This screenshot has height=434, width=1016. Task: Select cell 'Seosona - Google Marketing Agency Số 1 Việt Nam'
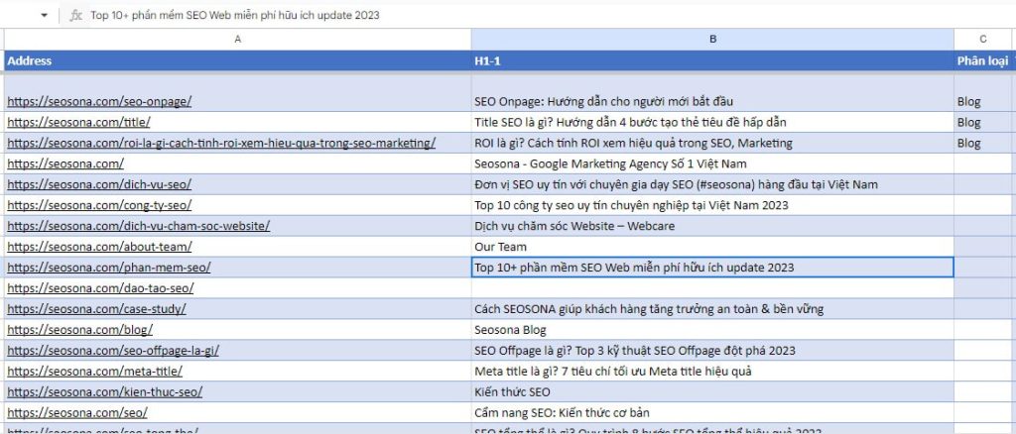click(712, 163)
